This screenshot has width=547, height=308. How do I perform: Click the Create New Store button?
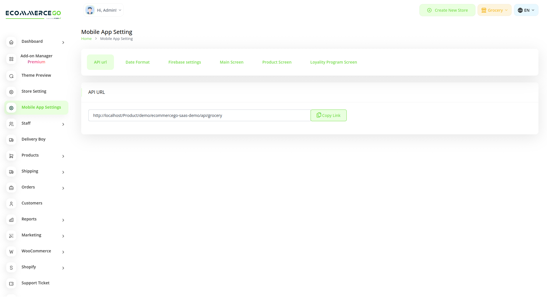(447, 10)
